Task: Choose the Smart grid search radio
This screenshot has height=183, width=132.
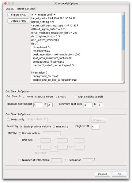Action: [x=56, y=97]
